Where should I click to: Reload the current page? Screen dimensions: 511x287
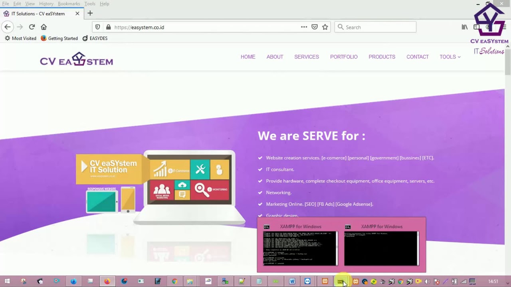[32, 27]
